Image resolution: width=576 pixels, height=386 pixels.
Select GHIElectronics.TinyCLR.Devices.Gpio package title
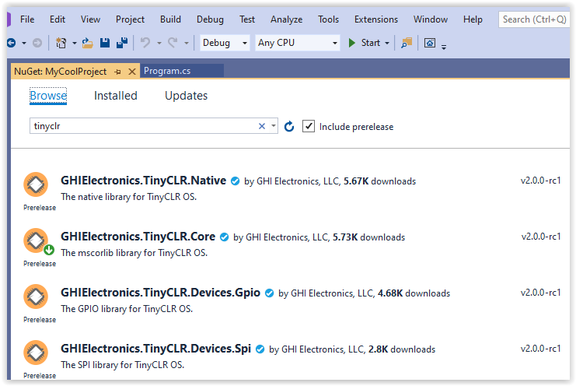(x=161, y=293)
